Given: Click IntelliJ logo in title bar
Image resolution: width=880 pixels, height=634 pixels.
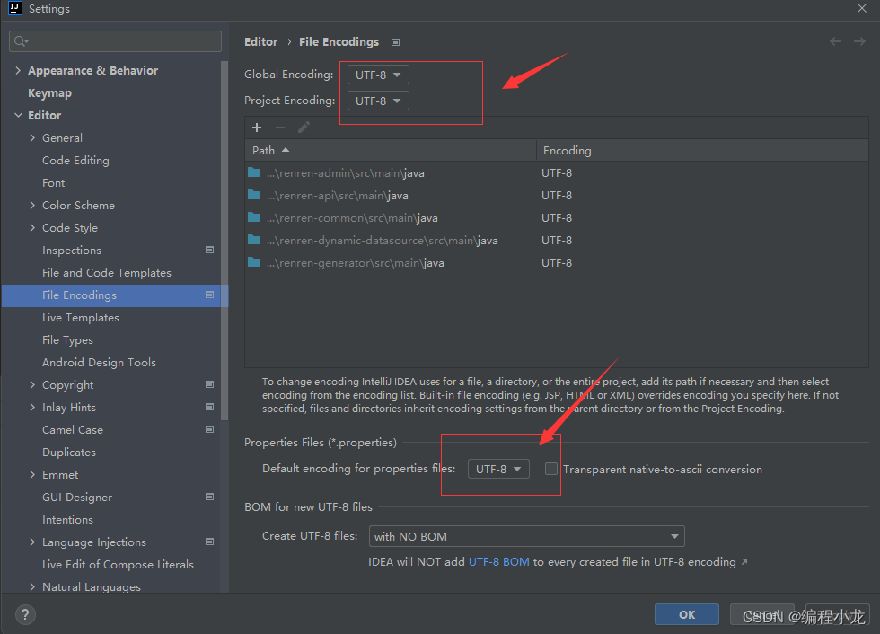Looking at the screenshot, I should point(15,8).
